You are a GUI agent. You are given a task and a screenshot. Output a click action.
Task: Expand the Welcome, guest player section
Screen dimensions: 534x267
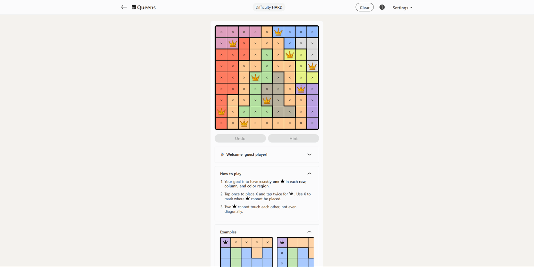pos(309,154)
